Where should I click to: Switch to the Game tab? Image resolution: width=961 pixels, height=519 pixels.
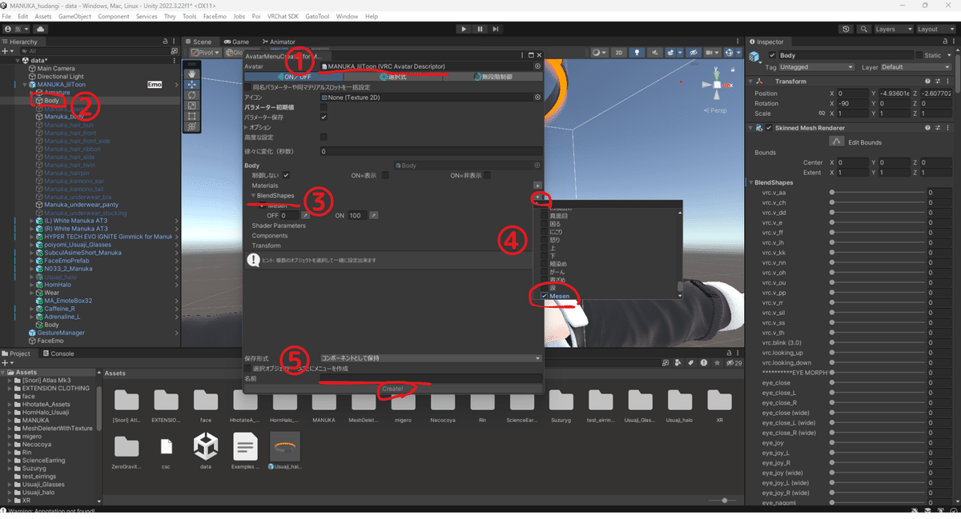237,42
